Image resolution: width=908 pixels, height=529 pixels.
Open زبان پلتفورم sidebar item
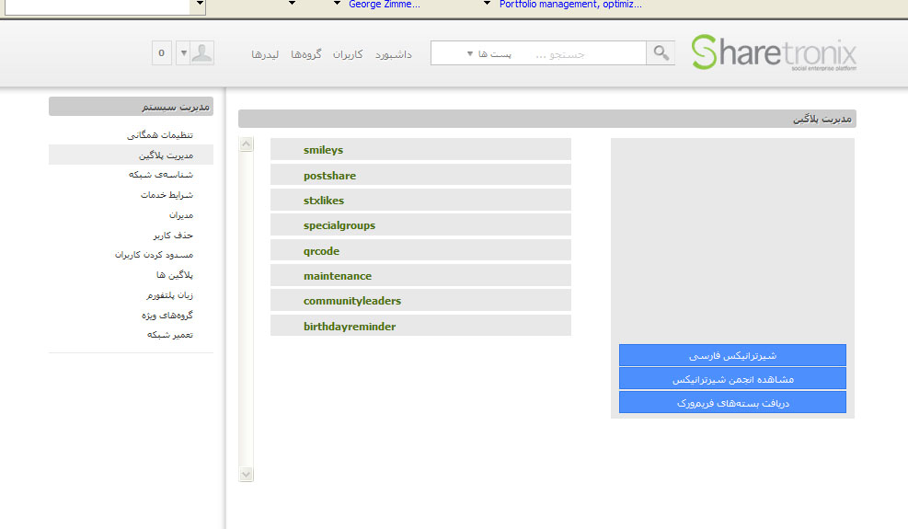point(169,295)
